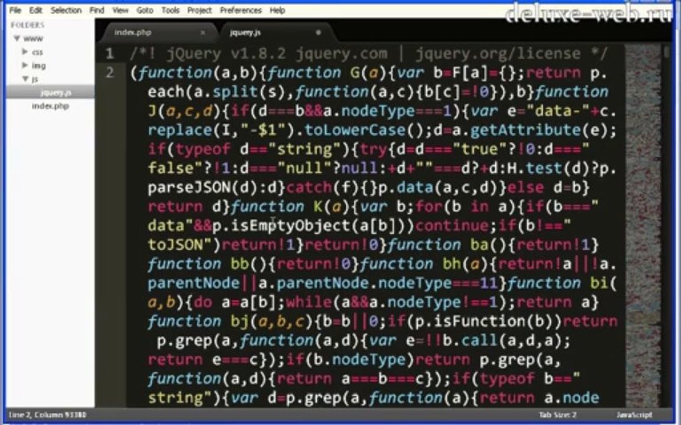Open the Preferences menu
Viewport: 681px width, 425px height.
[241, 10]
